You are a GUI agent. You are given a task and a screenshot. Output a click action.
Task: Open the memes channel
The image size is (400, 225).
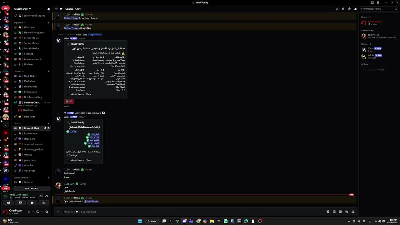point(32,155)
